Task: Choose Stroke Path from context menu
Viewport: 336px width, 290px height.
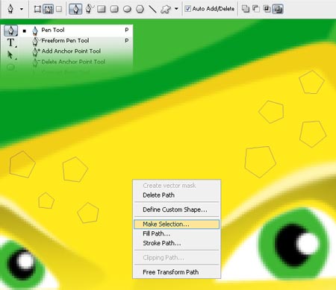Action: [x=176, y=243]
